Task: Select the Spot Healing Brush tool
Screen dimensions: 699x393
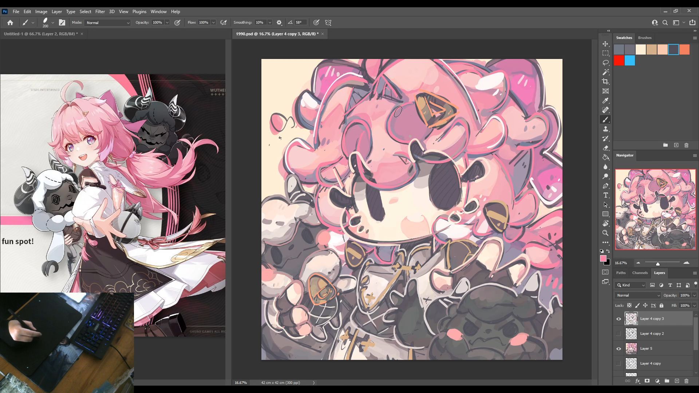Action: (x=605, y=110)
